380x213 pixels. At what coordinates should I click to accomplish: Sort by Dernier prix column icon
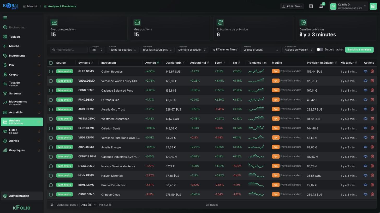[183, 63]
